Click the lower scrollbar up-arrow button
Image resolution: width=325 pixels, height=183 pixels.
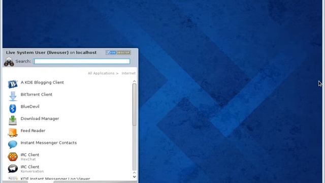click(x=134, y=173)
